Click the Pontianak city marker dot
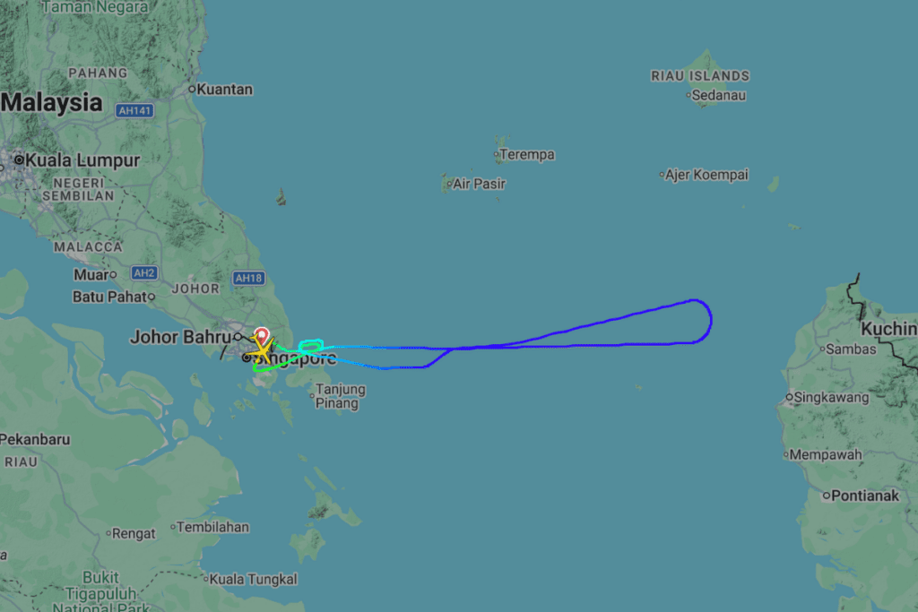918x612 pixels. (x=827, y=496)
